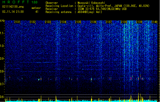Click time marker 2139
Screen dimensions: 160x102
coord(139,22)
